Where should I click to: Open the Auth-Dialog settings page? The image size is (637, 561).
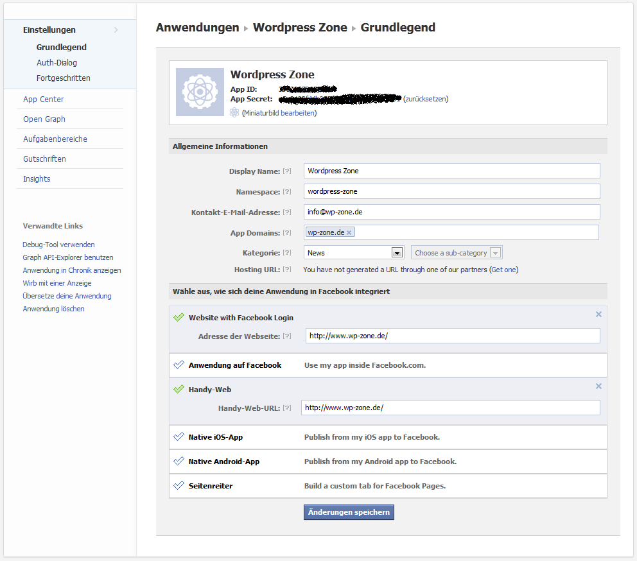coord(57,62)
